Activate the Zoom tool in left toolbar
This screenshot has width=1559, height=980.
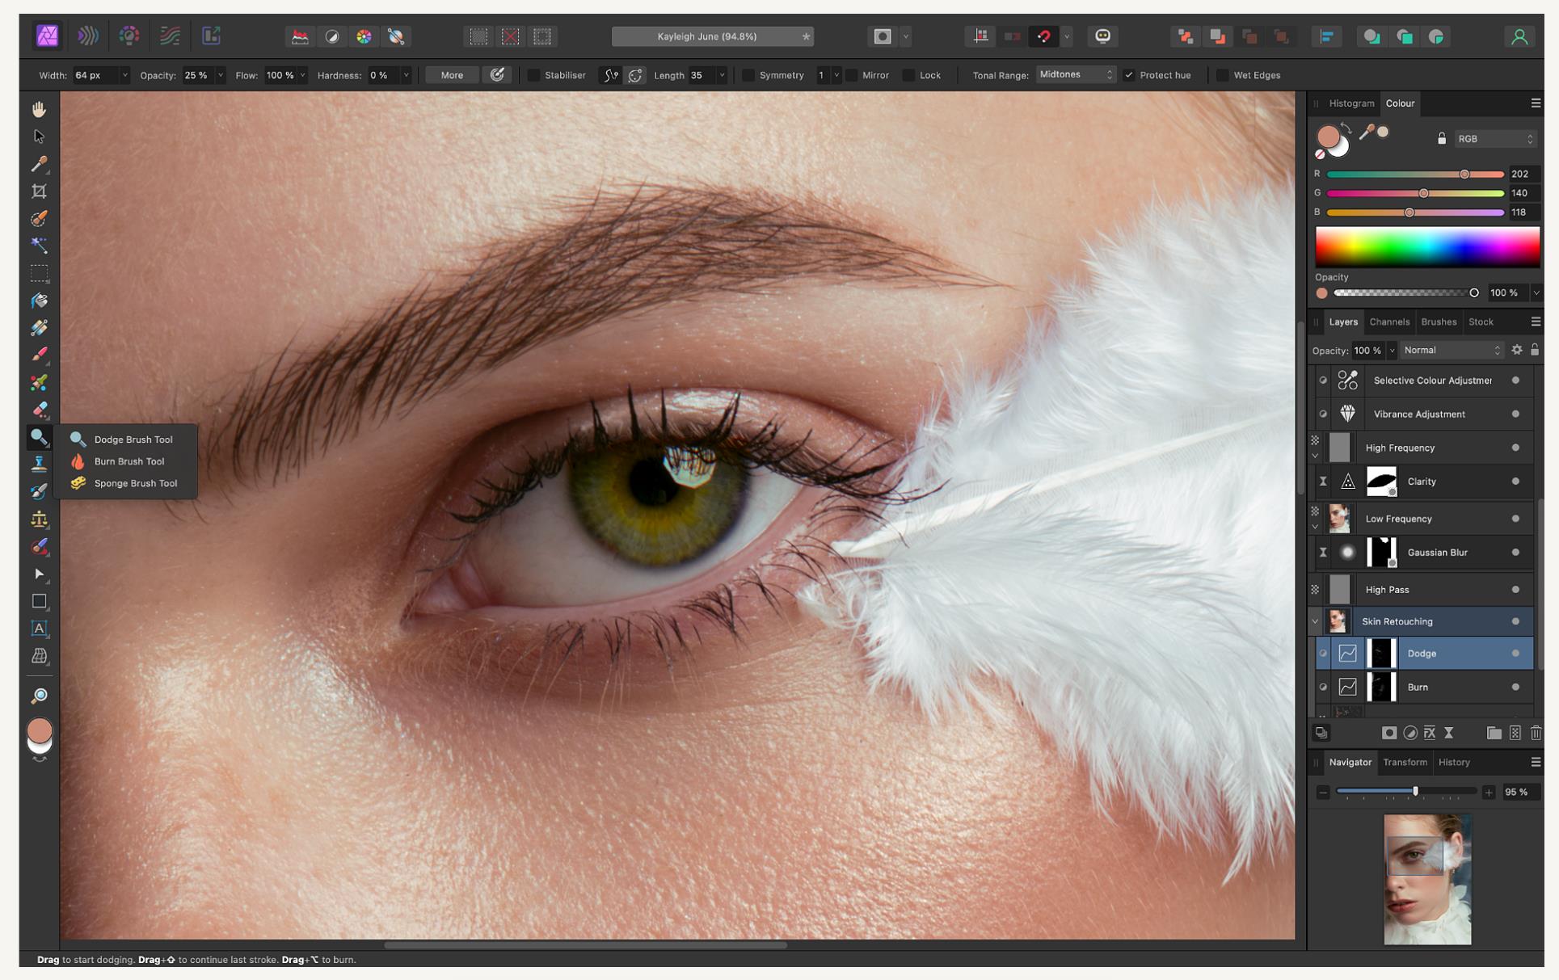pos(39,696)
